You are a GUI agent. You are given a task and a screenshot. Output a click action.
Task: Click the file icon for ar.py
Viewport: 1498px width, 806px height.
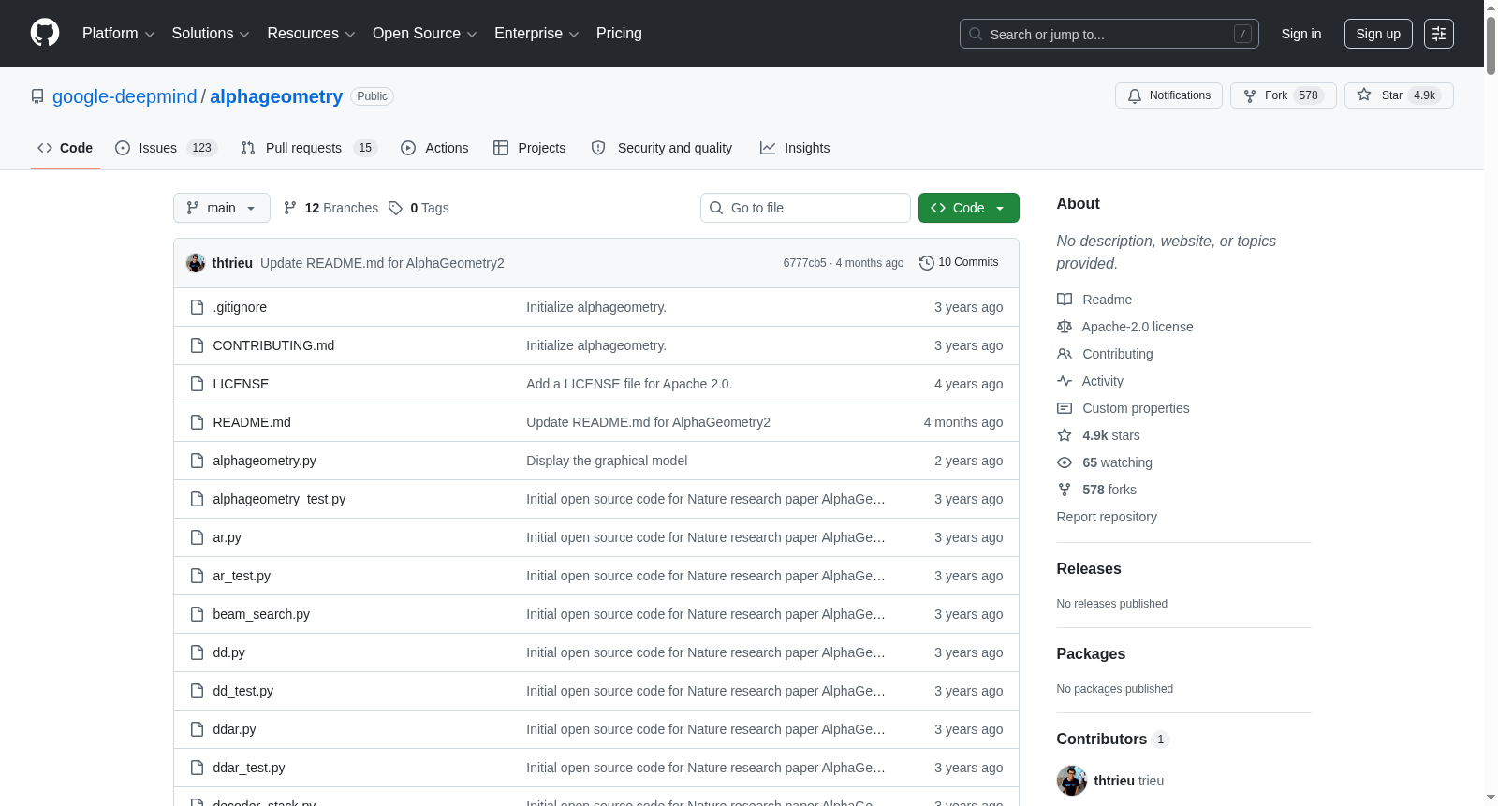click(x=197, y=537)
